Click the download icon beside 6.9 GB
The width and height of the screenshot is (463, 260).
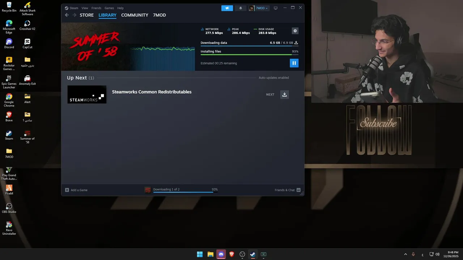(296, 43)
